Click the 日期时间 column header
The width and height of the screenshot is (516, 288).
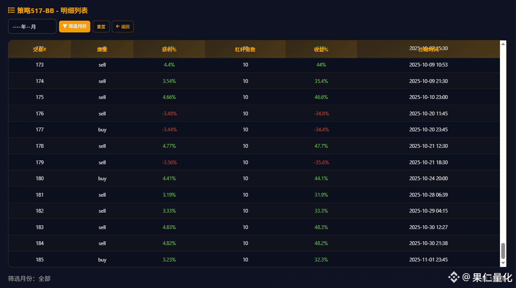(428, 48)
